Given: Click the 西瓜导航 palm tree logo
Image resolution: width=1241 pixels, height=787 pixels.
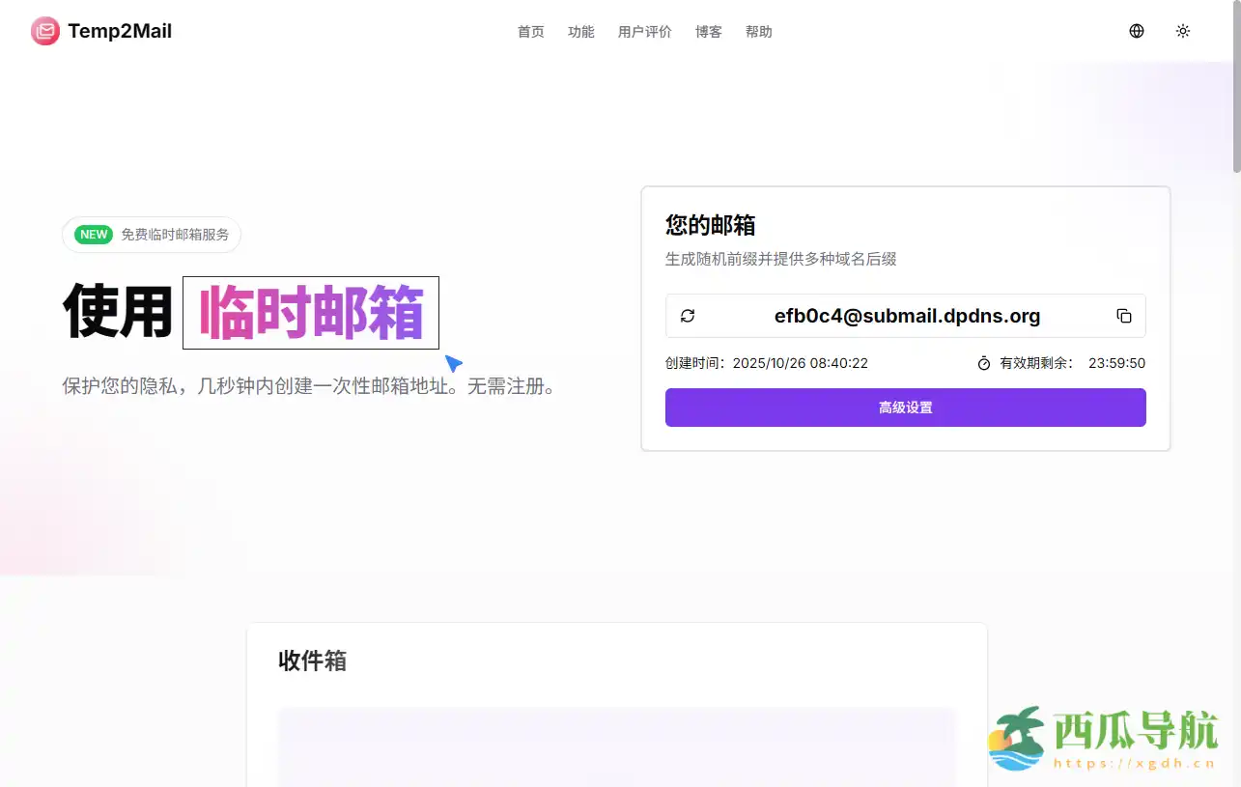Looking at the screenshot, I should pos(1017,739).
